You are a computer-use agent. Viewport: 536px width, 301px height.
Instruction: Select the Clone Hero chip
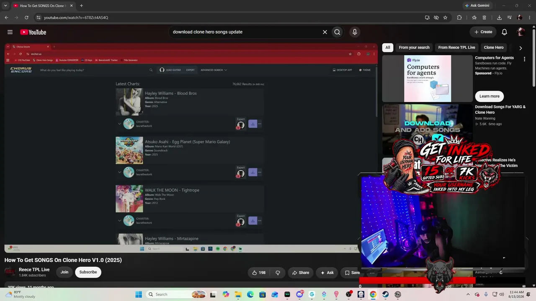coord(494,47)
